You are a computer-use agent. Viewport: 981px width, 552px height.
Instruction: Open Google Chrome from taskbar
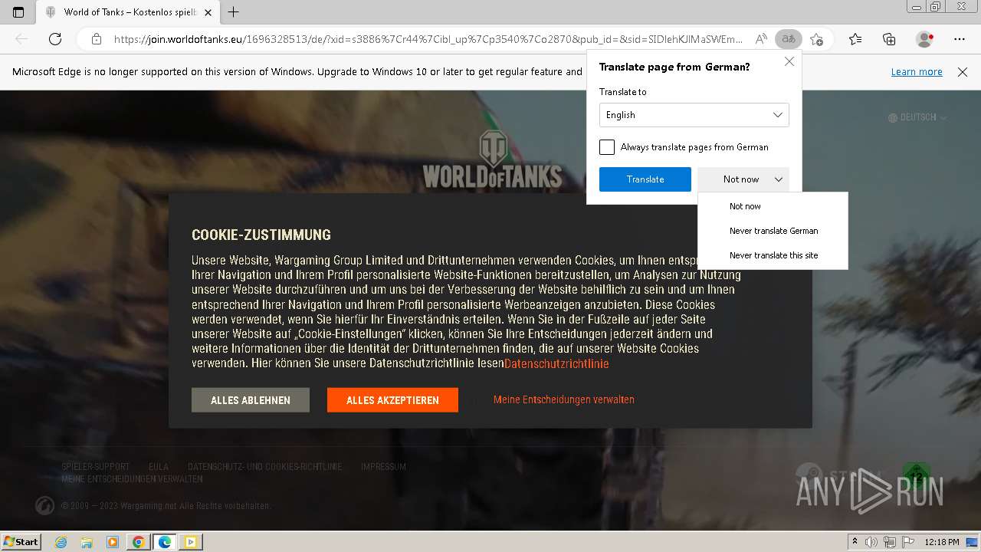[x=139, y=542]
